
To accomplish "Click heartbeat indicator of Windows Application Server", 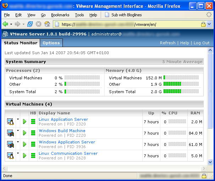I will click(x=33, y=144).
